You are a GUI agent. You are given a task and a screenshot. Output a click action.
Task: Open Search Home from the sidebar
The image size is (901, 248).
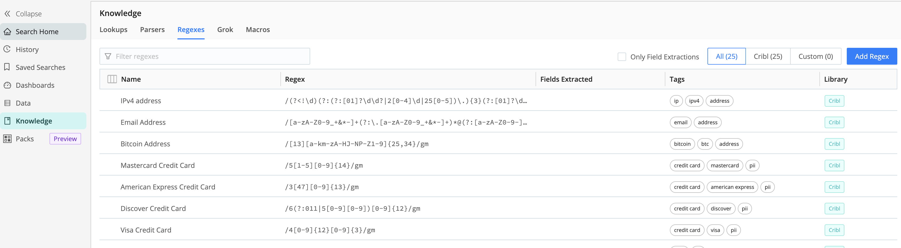pos(37,31)
